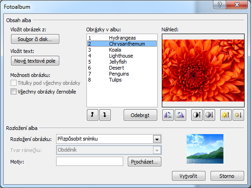Remove picture with Odebrat button
The image size is (251, 188).
140,115
